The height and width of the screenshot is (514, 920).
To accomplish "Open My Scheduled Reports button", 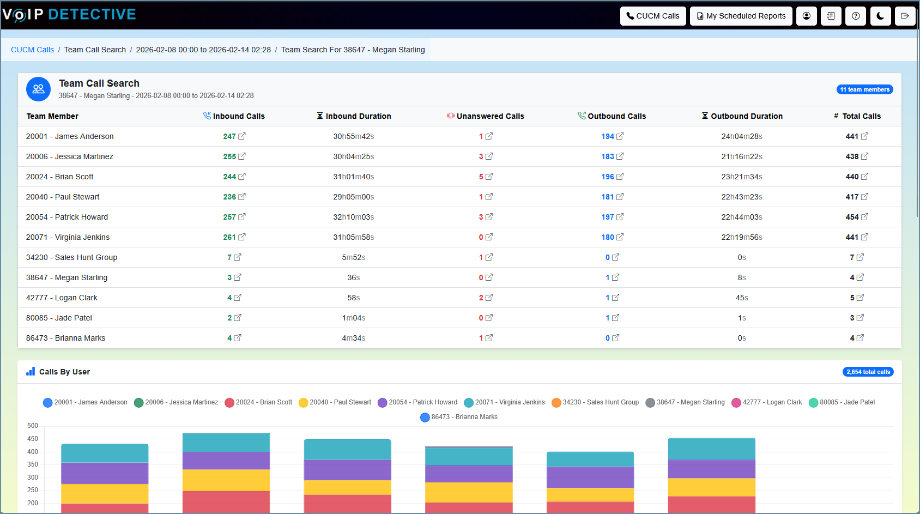I will 741,16.
